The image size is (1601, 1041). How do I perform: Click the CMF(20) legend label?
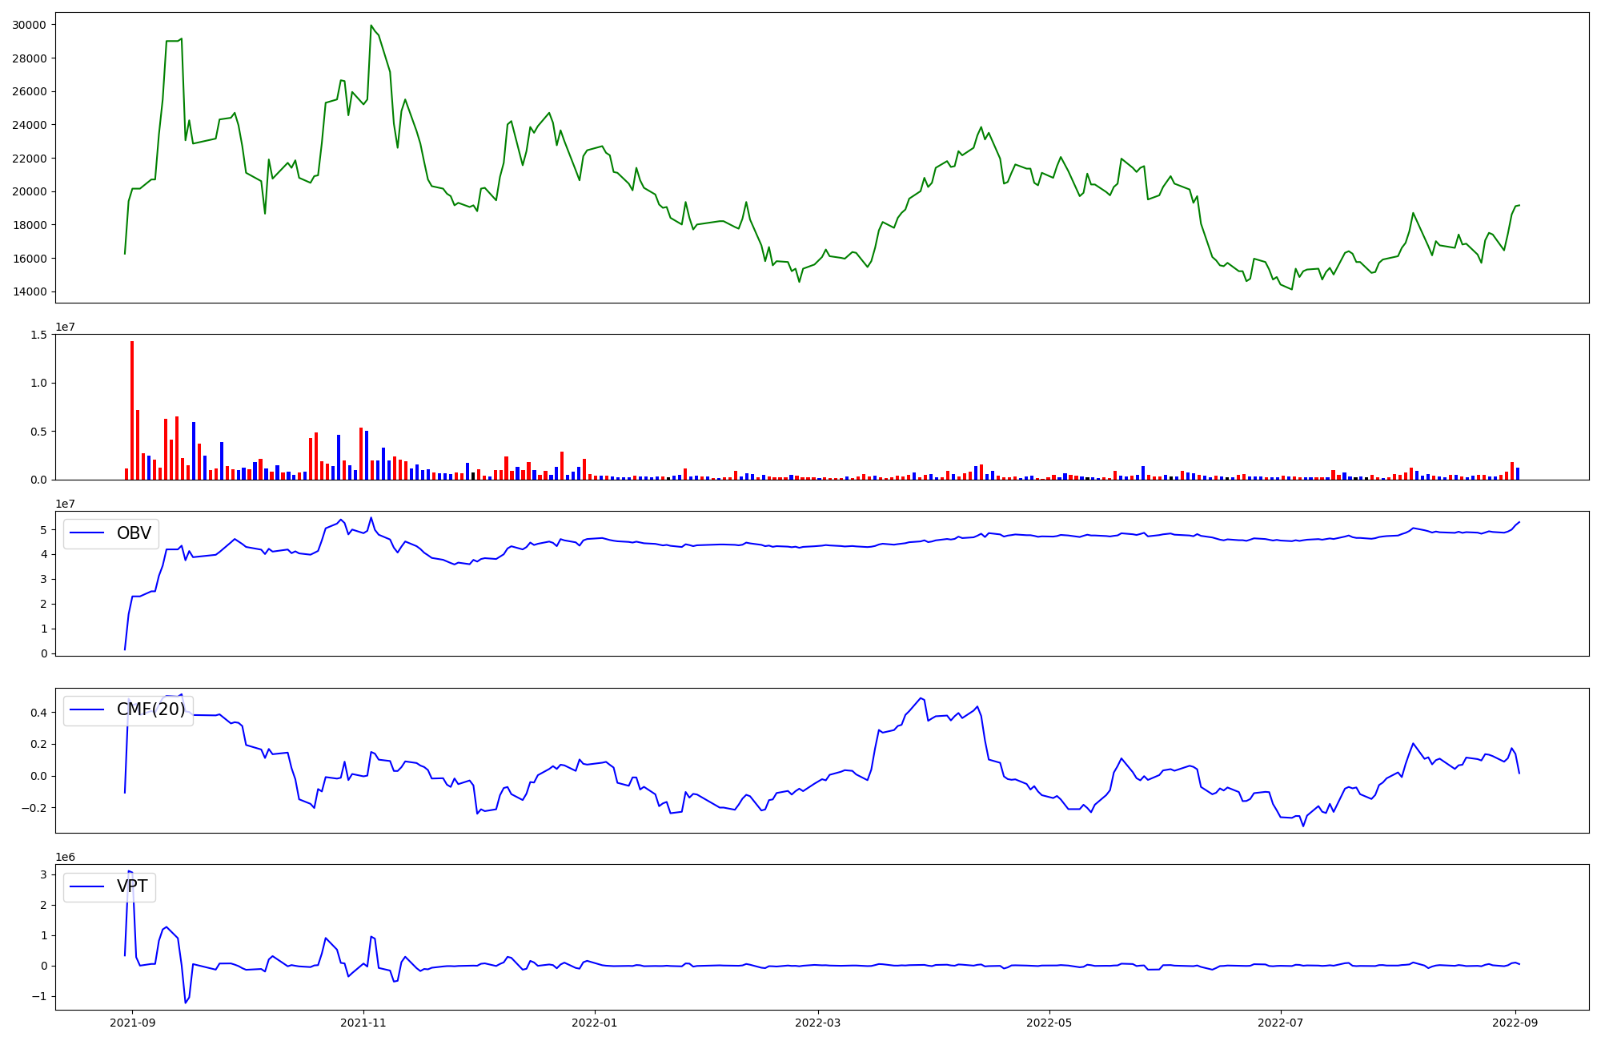pos(150,709)
